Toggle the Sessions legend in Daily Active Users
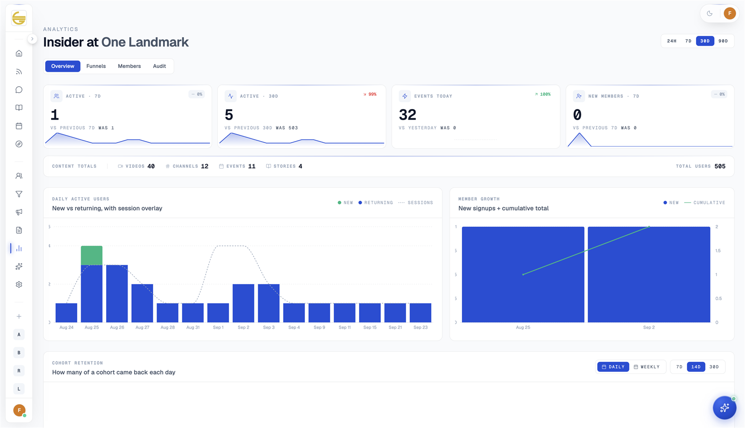The image size is (745, 428). click(416, 203)
